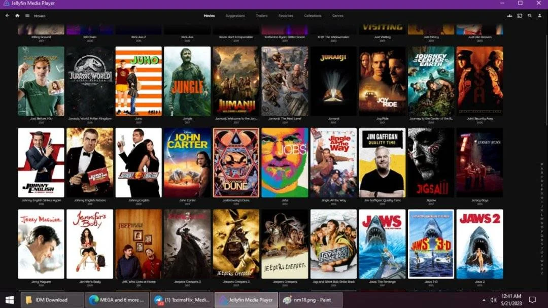Open Johnny English Strikes Again poster
This screenshot has width=548, height=308.
41,162
